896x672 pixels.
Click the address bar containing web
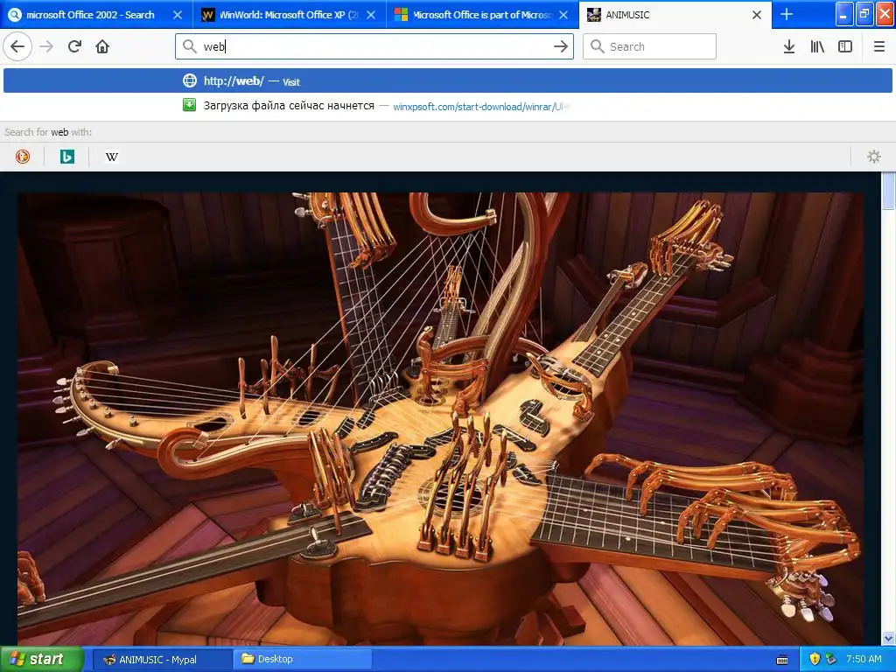(x=374, y=46)
